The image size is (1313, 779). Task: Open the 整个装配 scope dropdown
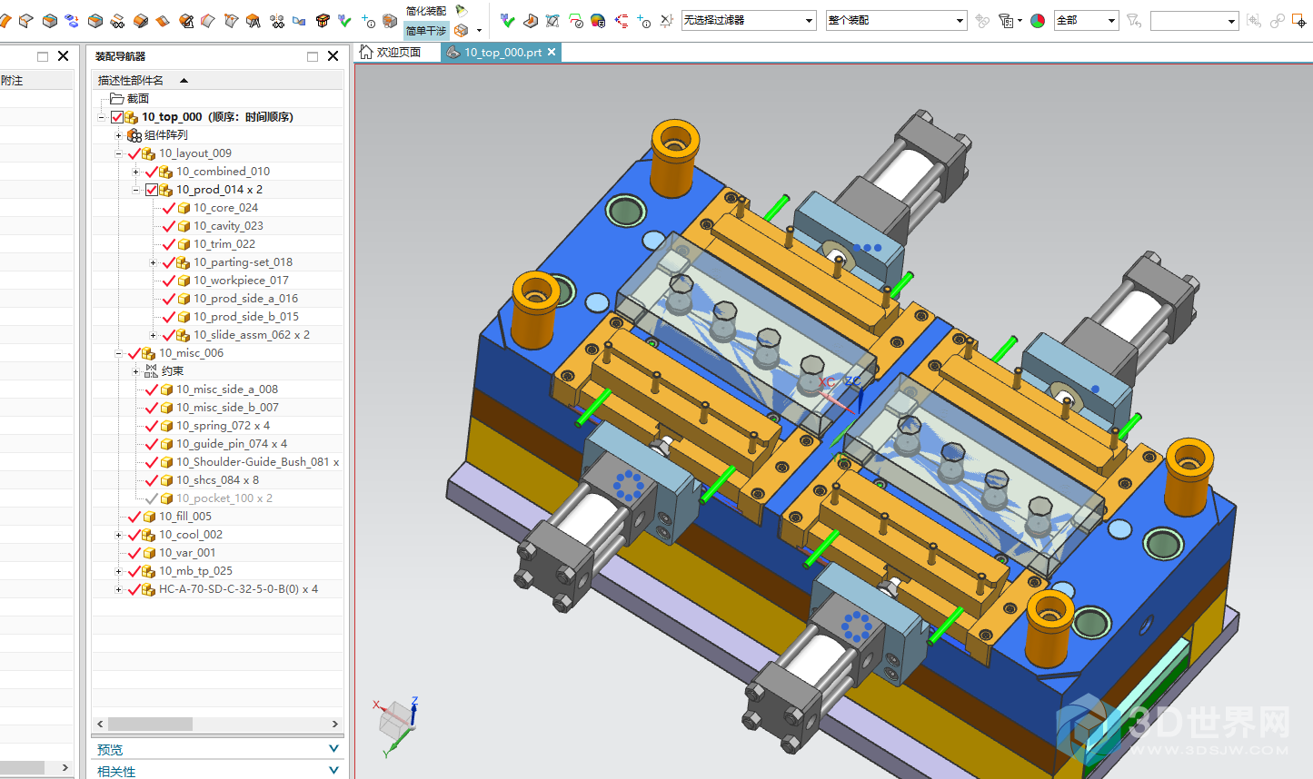pyautogui.click(x=896, y=20)
